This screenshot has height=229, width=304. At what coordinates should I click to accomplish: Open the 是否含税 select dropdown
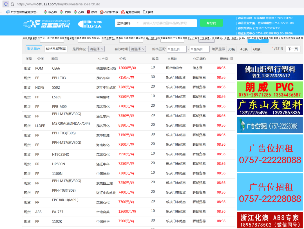click(97, 49)
